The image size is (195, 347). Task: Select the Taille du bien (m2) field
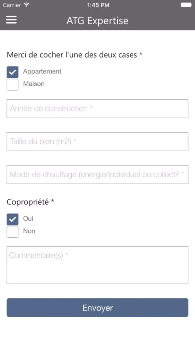(x=97, y=142)
